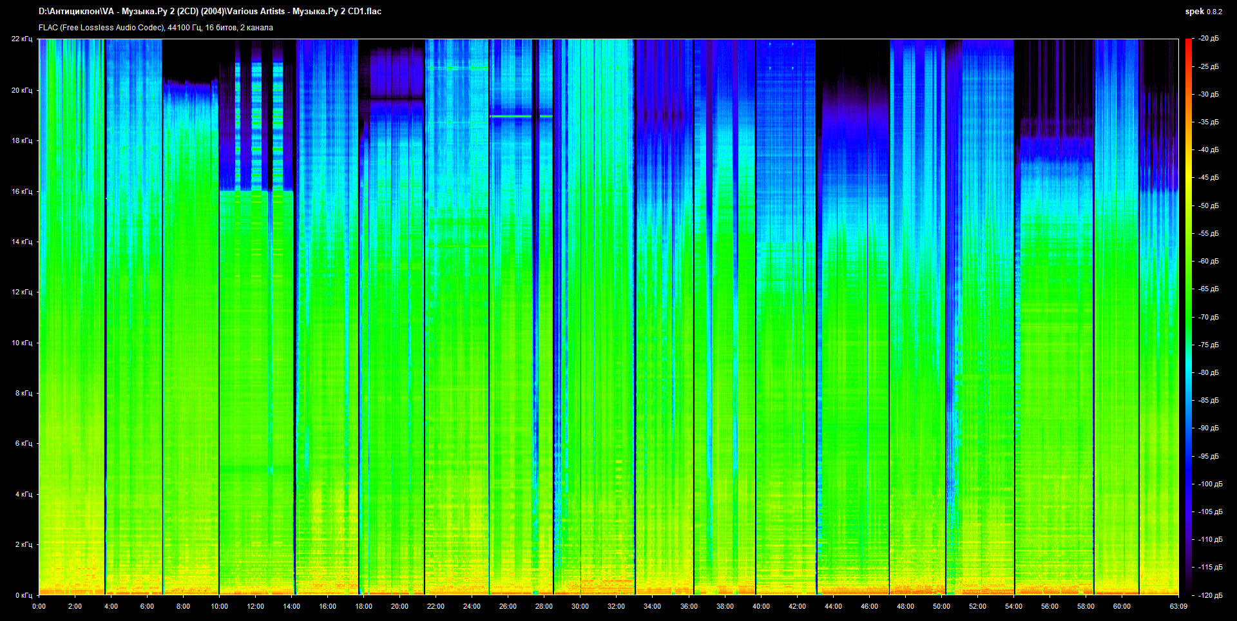Viewport: 1237px width, 621px height.
Task: Click the 44:00 time axis label
Action: [833, 606]
